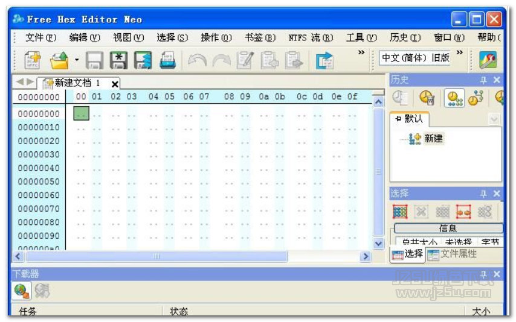The image size is (516, 322).
Task: Click the first clock icon in 历史 panel
Action: pos(401,98)
